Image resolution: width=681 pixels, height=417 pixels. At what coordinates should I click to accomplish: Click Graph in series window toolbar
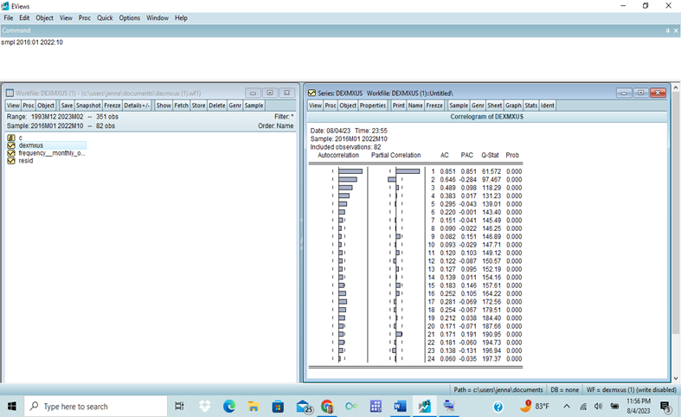[513, 106]
